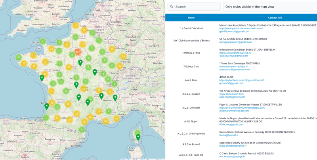Click the A.A.J. Blois club name
The image size is (317, 160).
point(191,80)
